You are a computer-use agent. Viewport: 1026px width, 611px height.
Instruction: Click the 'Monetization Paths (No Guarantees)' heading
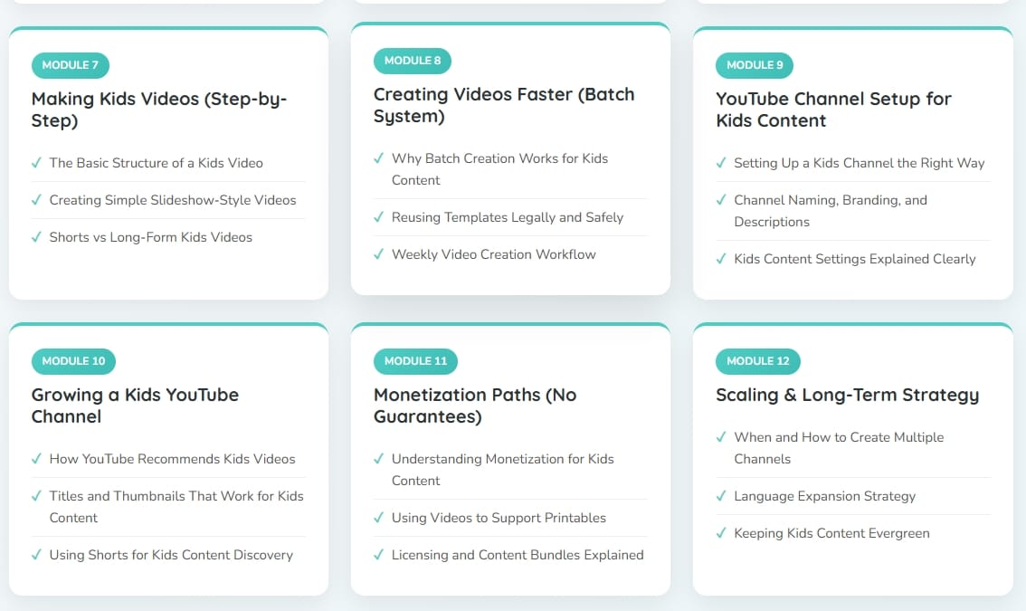pyautogui.click(x=475, y=406)
